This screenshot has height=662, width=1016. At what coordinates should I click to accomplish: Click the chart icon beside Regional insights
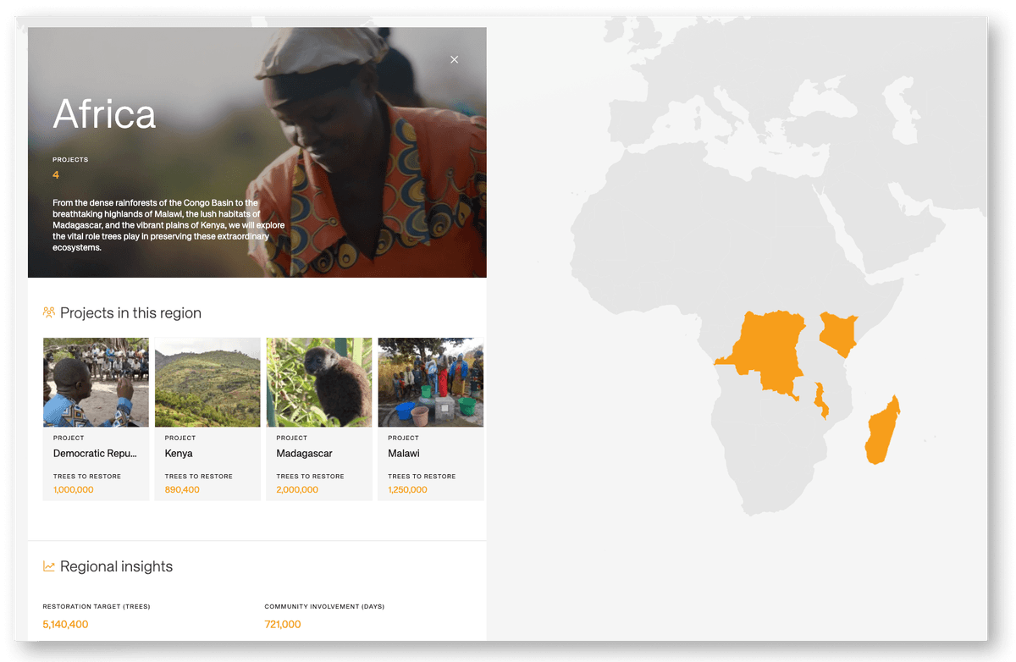click(x=49, y=566)
